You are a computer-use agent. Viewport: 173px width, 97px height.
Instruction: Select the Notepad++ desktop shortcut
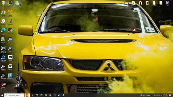click(x=4, y=40)
